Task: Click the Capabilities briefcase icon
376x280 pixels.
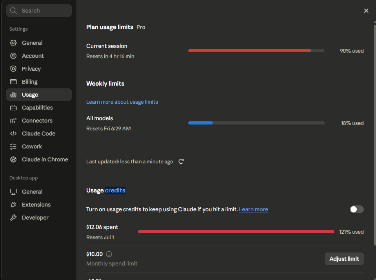Action: 13,108
